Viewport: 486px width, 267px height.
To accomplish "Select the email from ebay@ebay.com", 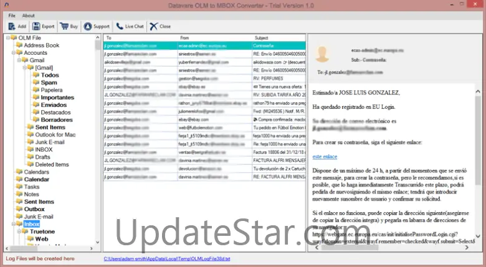I will 204,119.
